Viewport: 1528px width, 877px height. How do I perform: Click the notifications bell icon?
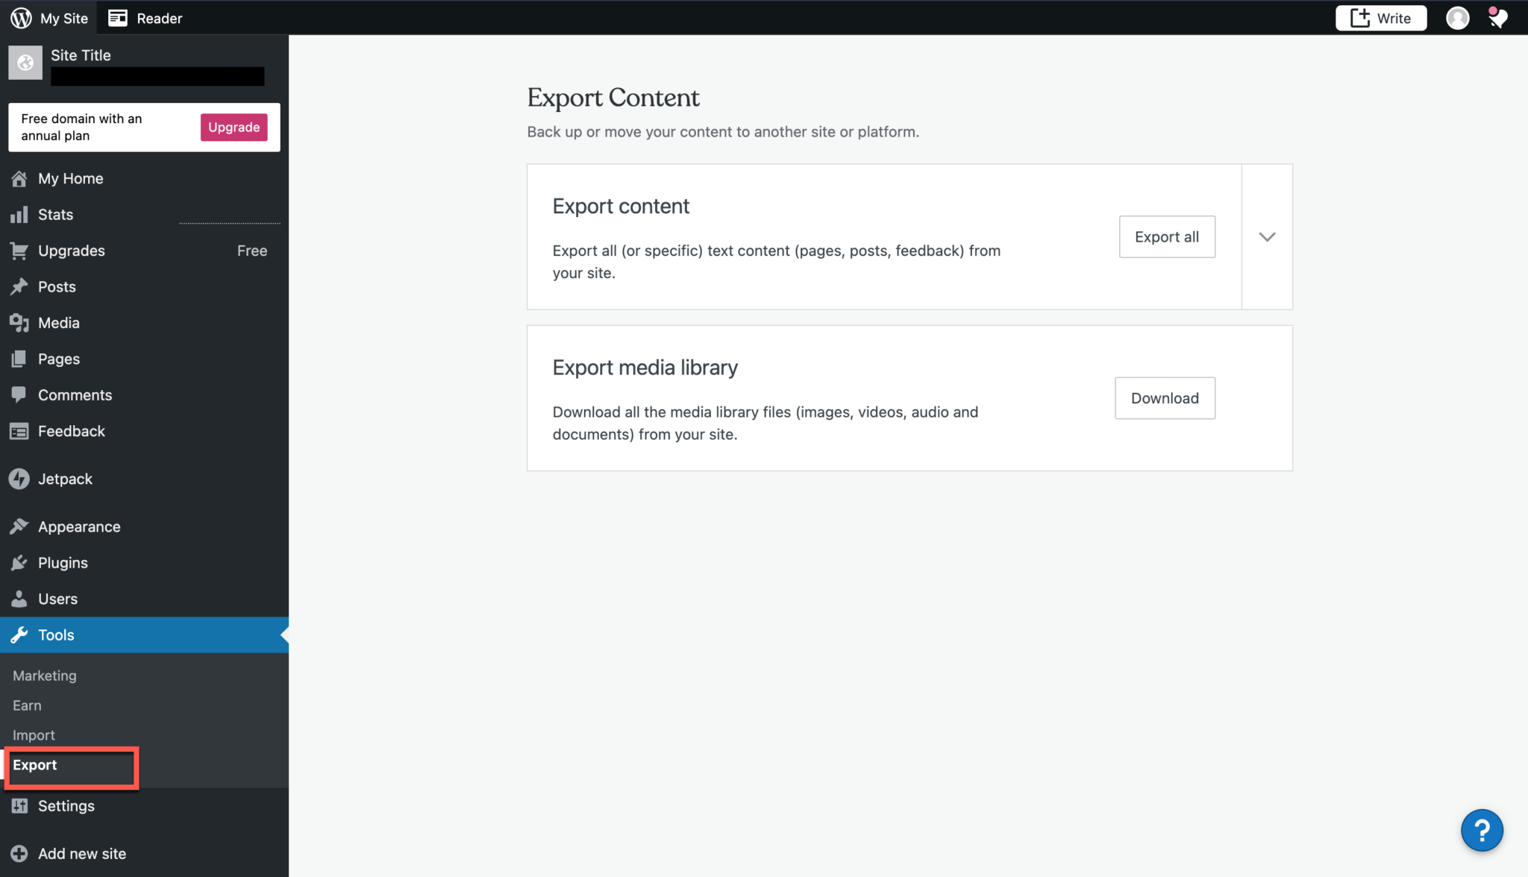(1498, 17)
